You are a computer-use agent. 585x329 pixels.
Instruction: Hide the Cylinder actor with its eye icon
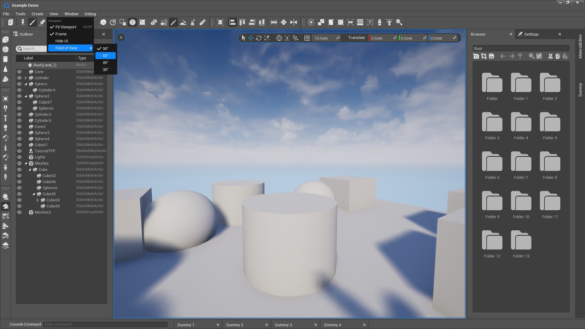[x=19, y=78]
